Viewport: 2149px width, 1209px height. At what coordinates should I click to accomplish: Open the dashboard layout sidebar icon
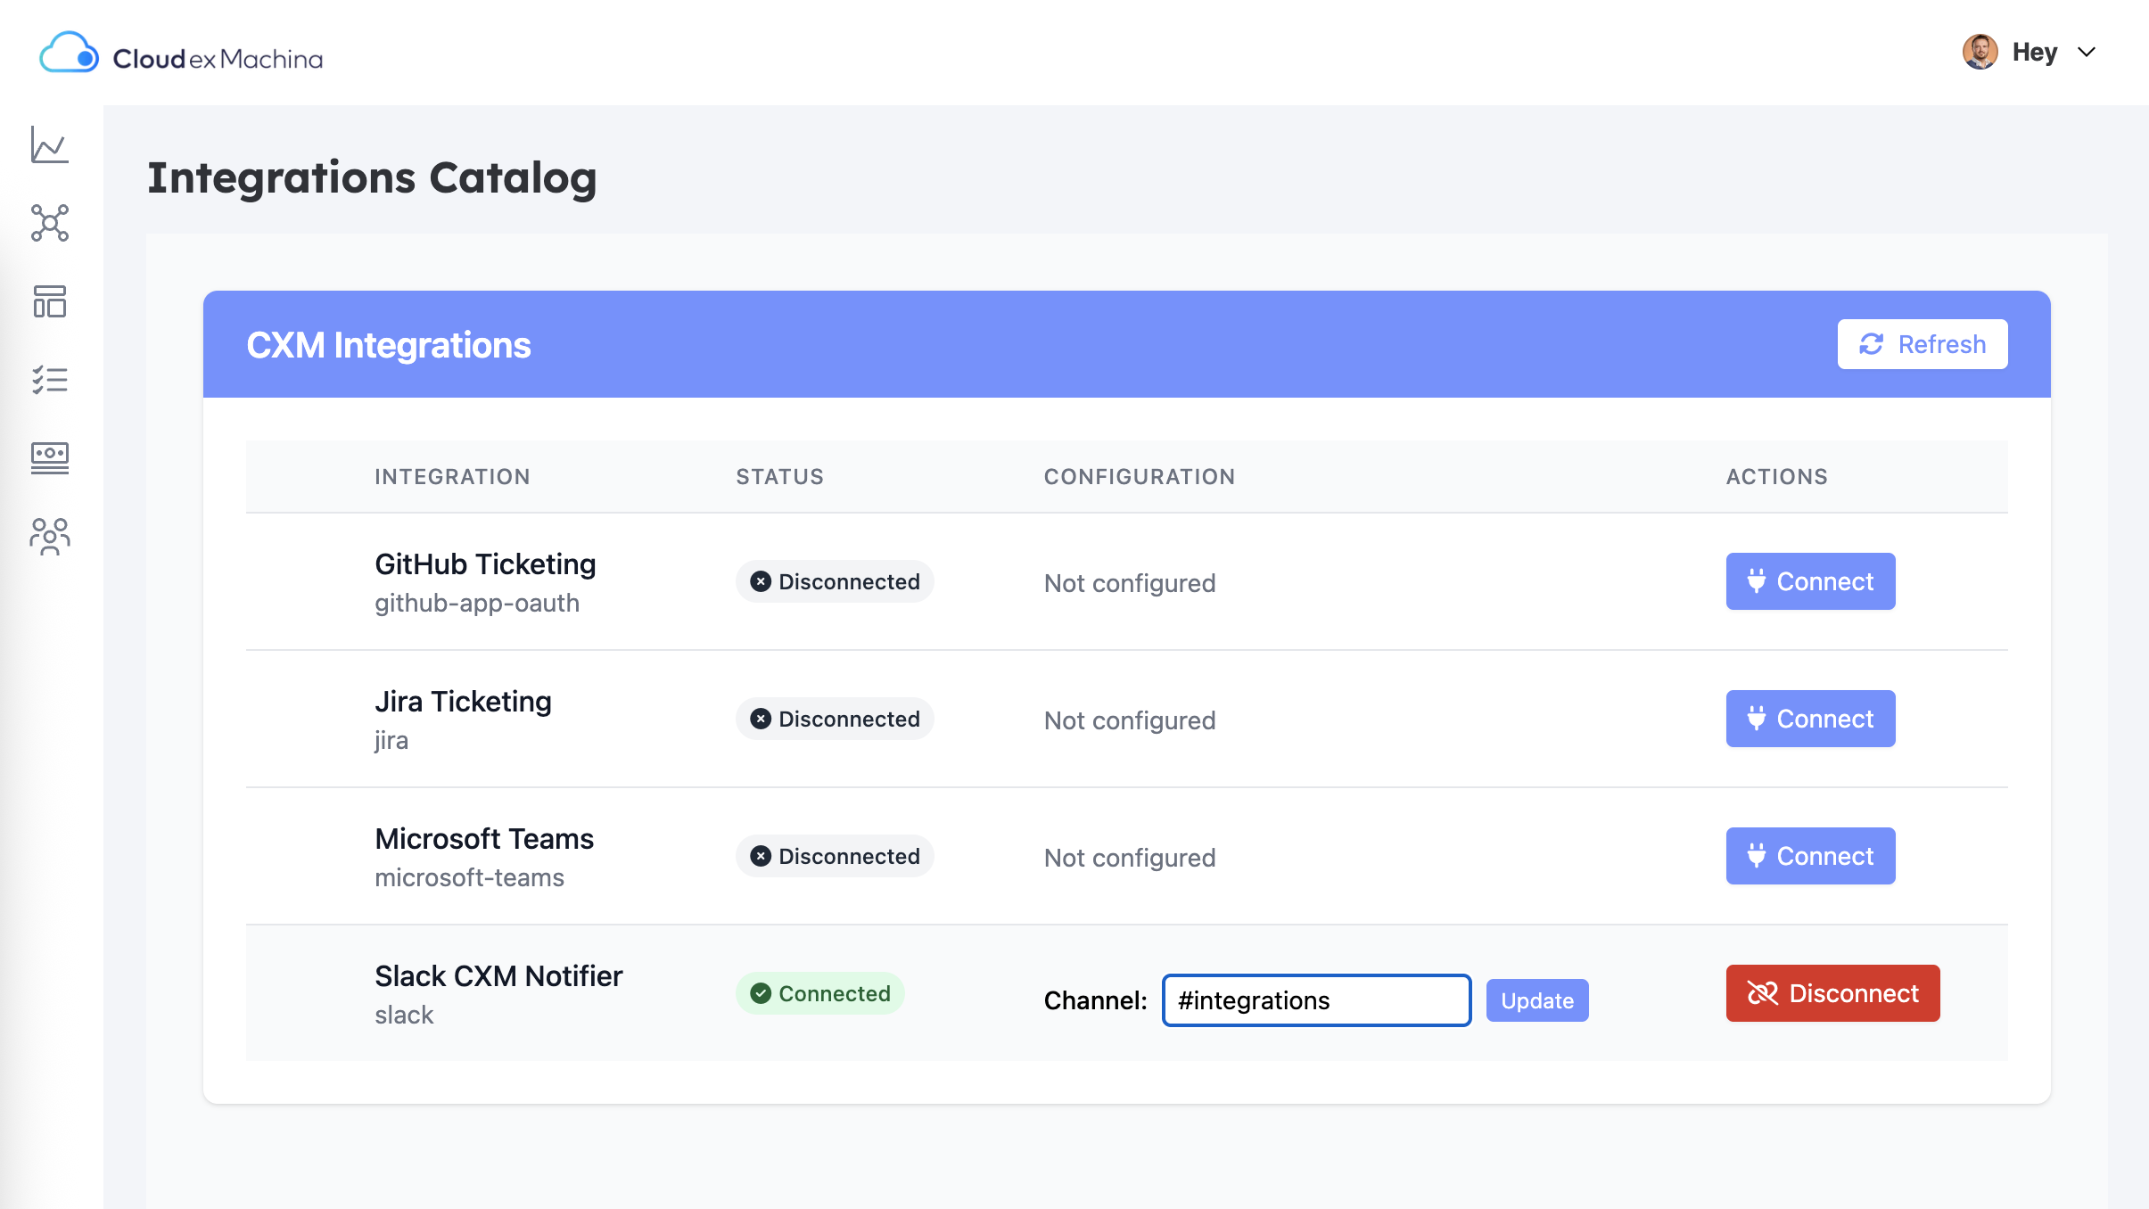pos(50,301)
